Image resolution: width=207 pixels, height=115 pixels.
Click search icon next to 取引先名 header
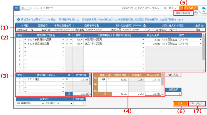(144, 25)
